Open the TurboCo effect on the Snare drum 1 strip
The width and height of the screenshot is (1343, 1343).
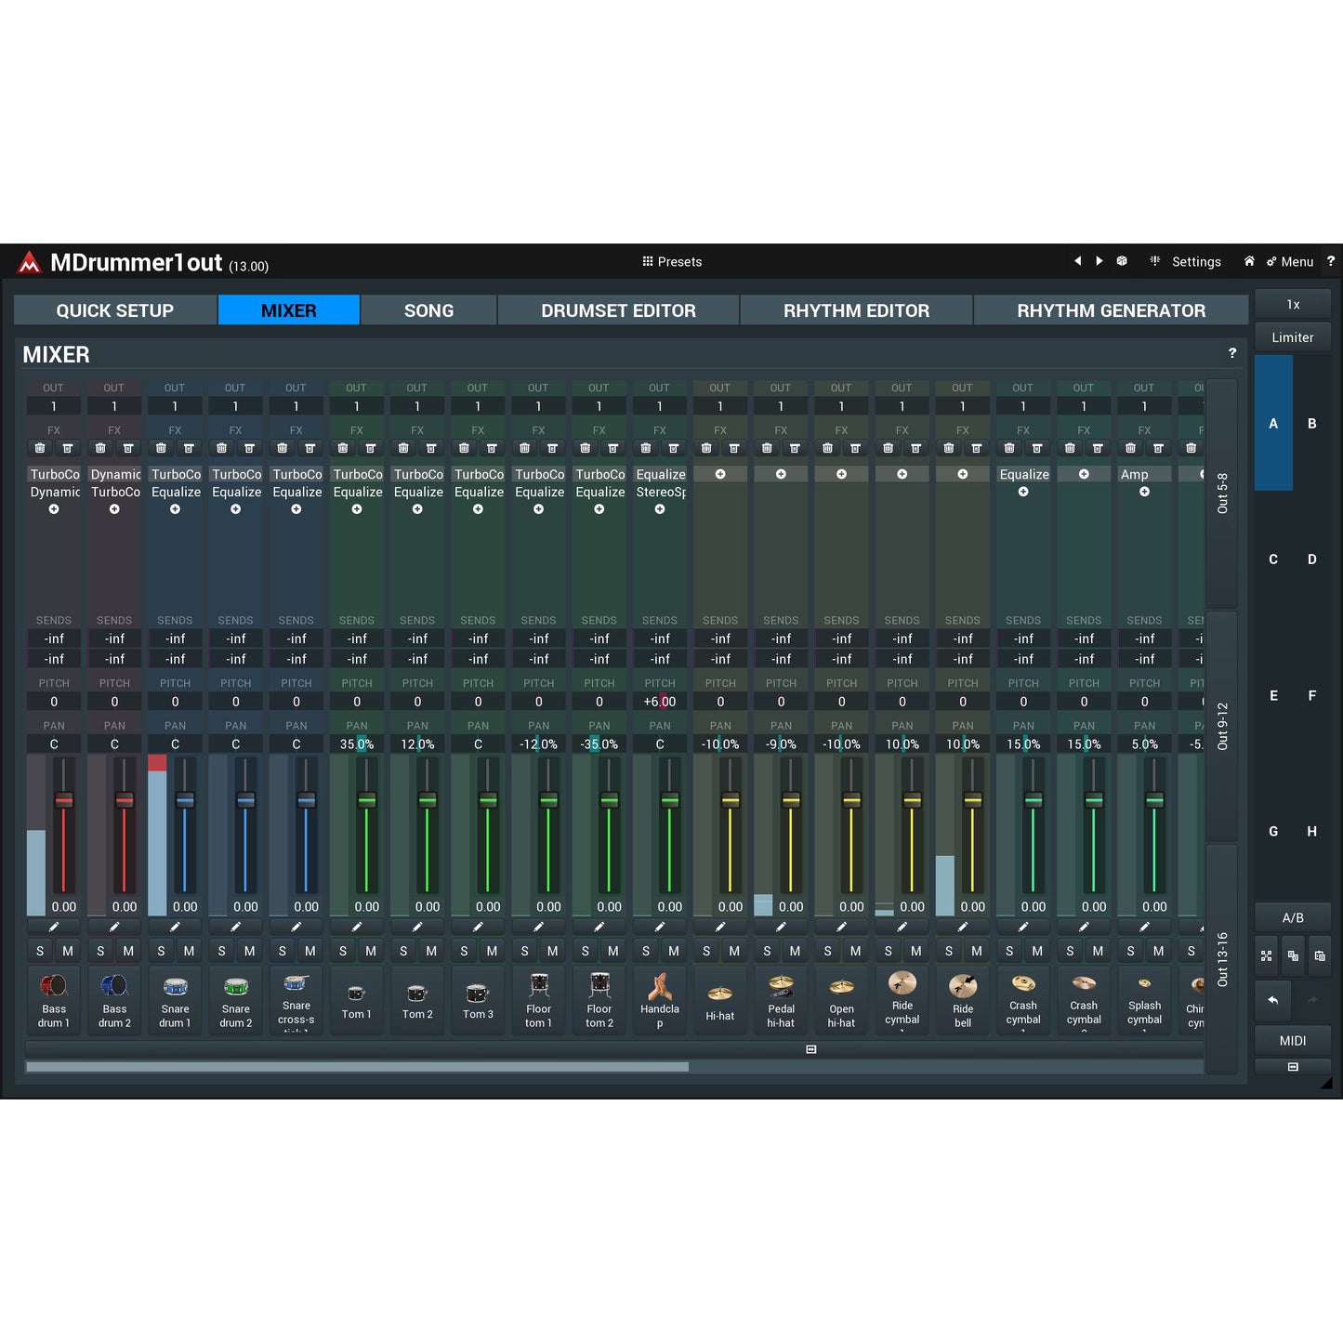pos(175,474)
